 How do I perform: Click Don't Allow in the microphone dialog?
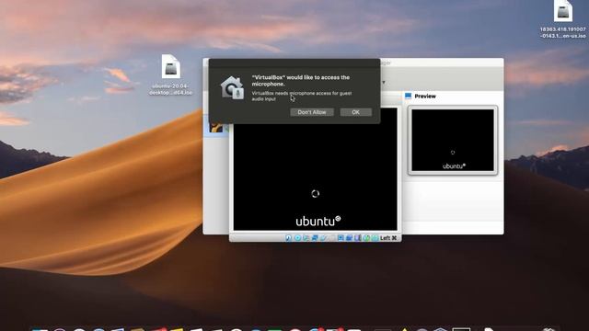tap(312, 112)
